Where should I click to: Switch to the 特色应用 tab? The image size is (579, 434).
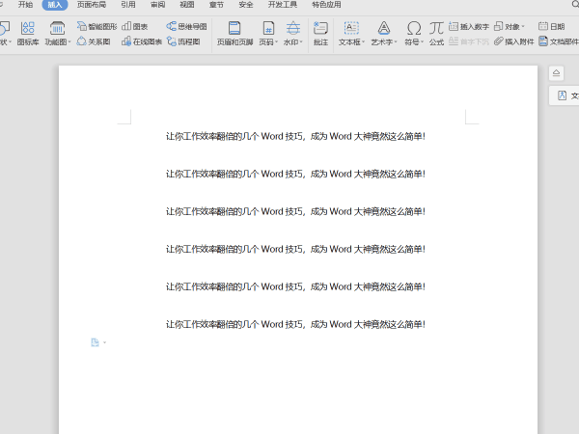[x=326, y=5]
